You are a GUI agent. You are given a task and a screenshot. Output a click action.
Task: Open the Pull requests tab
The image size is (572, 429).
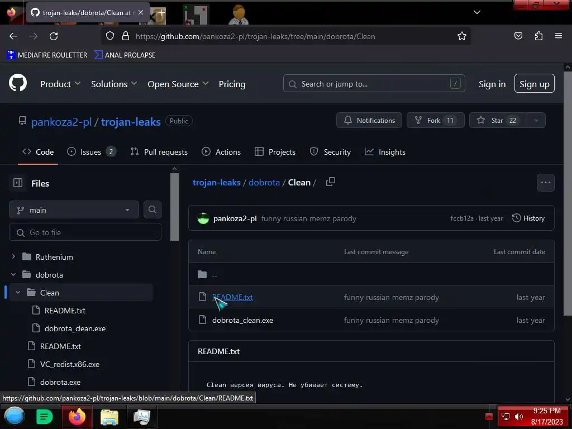click(x=159, y=152)
